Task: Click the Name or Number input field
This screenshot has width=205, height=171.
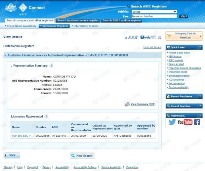Action: click(x=154, y=16)
